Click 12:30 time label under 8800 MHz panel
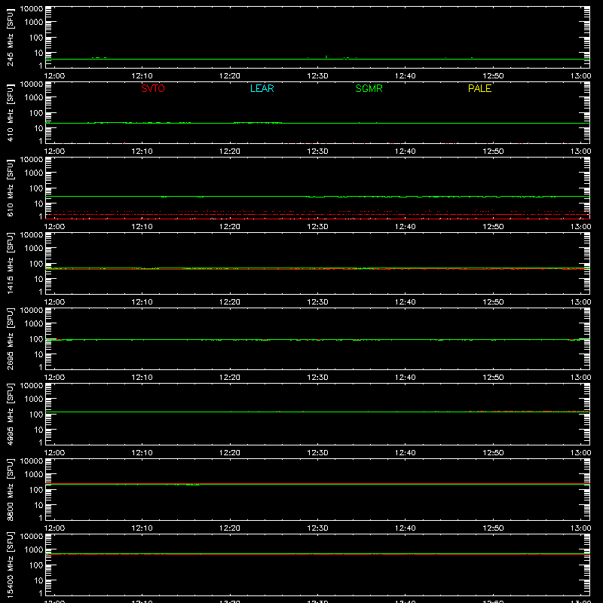This screenshot has height=603, width=603. point(317,528)
